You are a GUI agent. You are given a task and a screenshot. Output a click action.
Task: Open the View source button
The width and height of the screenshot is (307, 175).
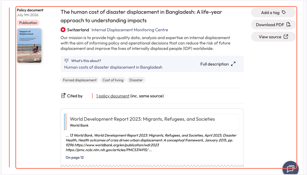[273, 37]
